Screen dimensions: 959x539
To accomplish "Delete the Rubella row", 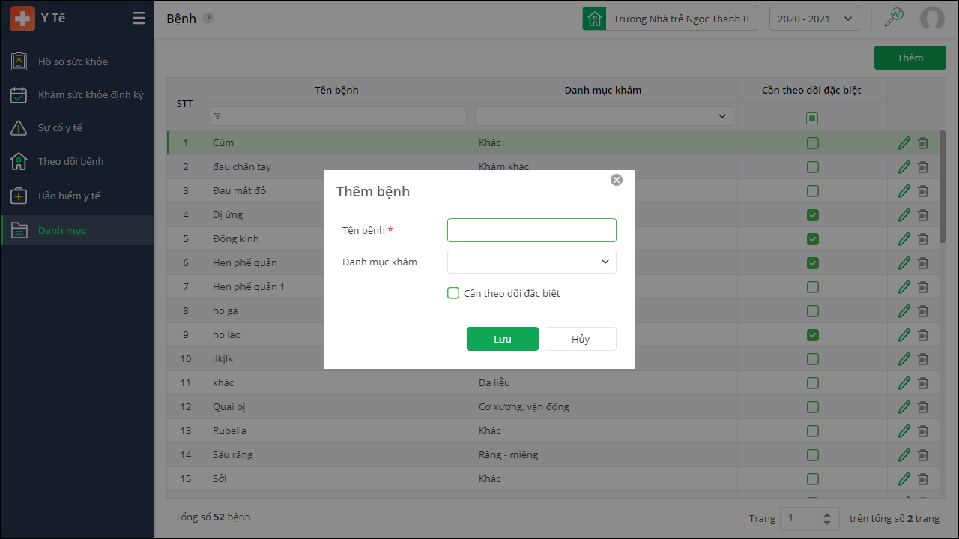I will coord(923,431).
